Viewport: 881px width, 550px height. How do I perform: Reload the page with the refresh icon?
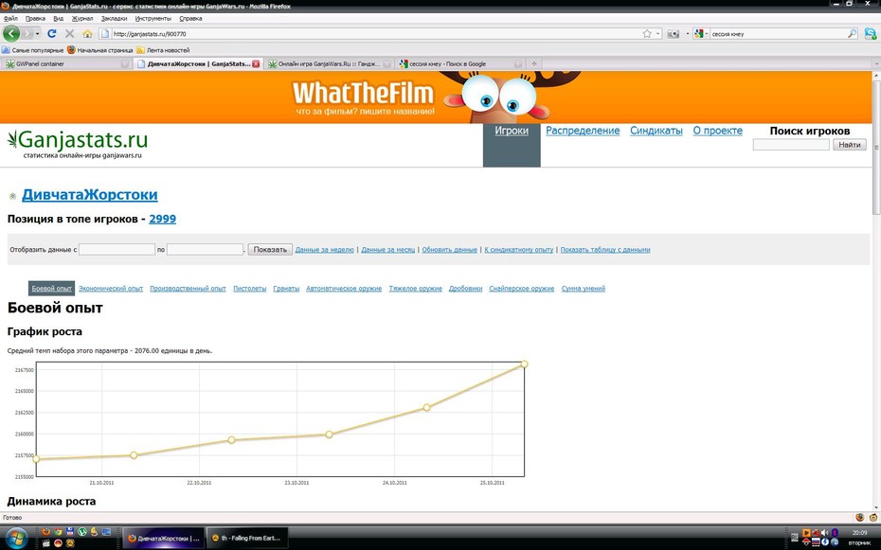52,34
